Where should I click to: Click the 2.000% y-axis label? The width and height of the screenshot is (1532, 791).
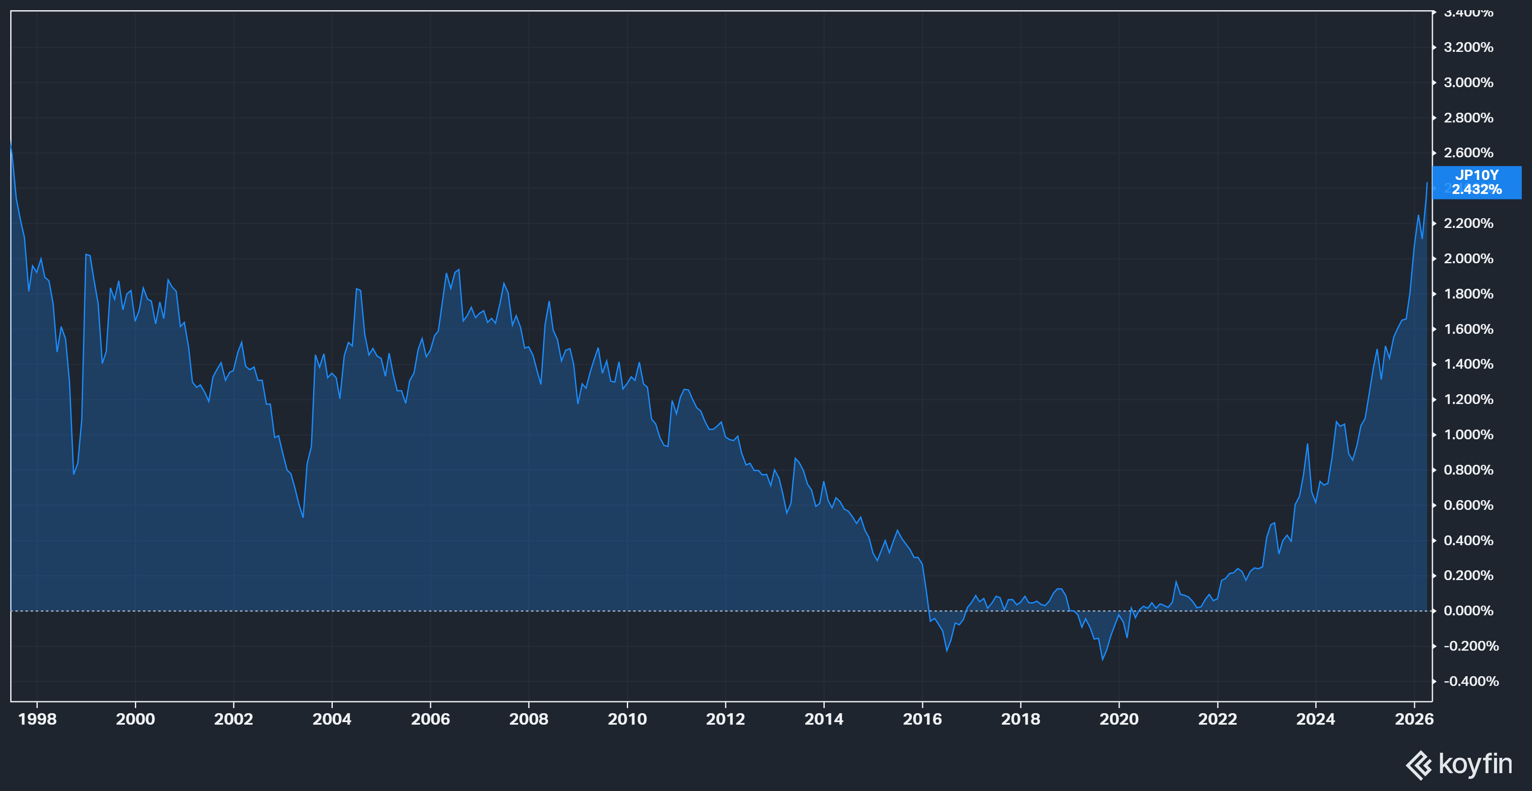pos(1468,259)
